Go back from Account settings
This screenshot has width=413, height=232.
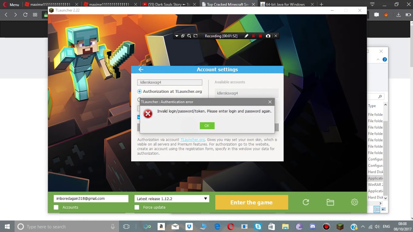coord(141,69)
